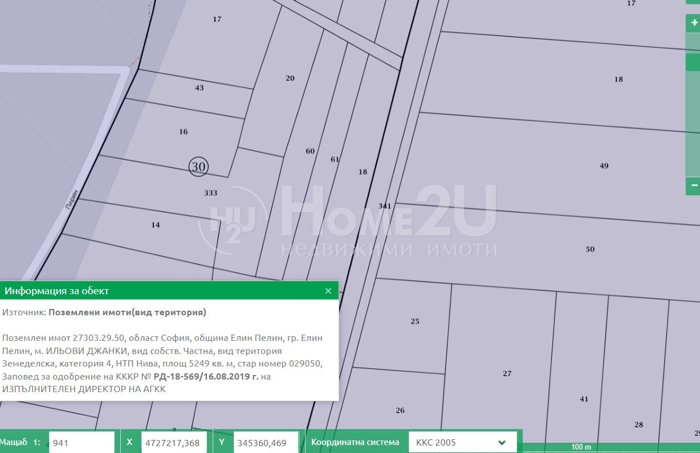
Task: Click the Y coordinate input field
Action: 266,442
